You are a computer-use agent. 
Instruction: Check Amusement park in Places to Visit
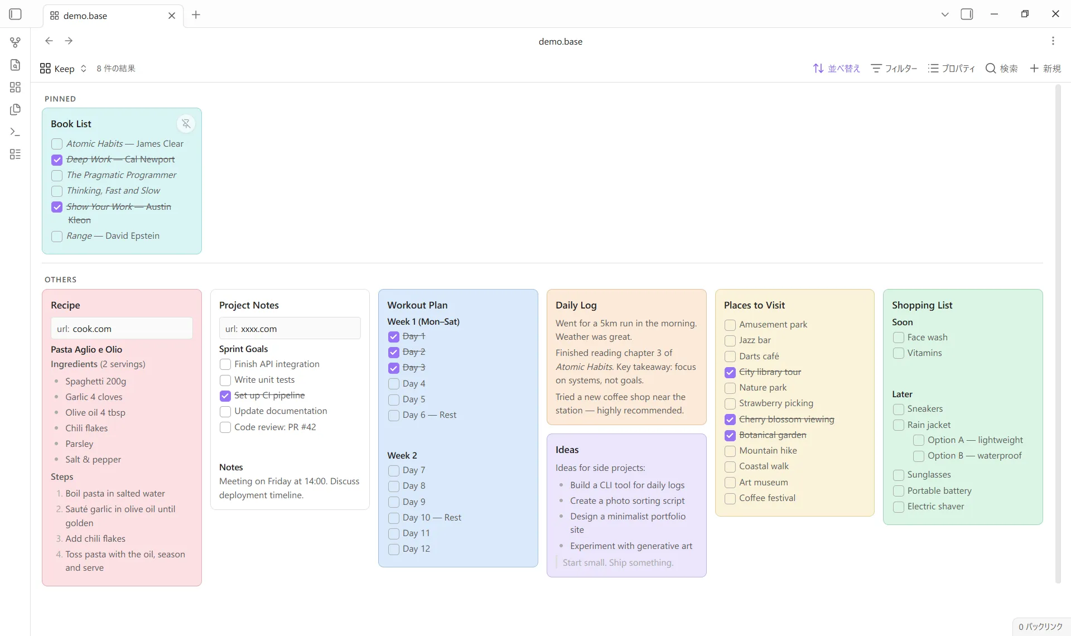730,325
